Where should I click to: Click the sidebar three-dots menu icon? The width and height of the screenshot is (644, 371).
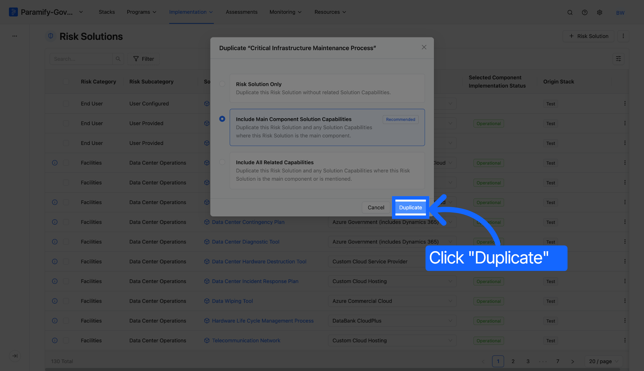pyautogui.click(x=15, y=36)
